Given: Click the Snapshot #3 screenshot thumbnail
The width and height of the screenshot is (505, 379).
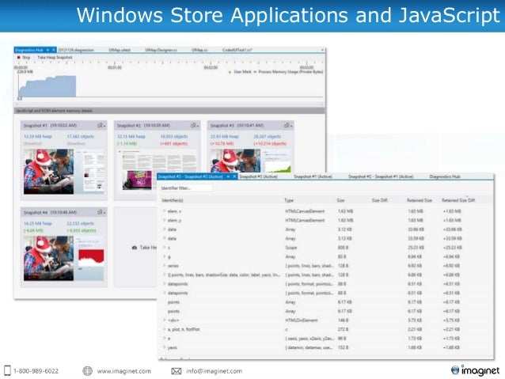Looking at the screenshot, I should click(251, 161).
